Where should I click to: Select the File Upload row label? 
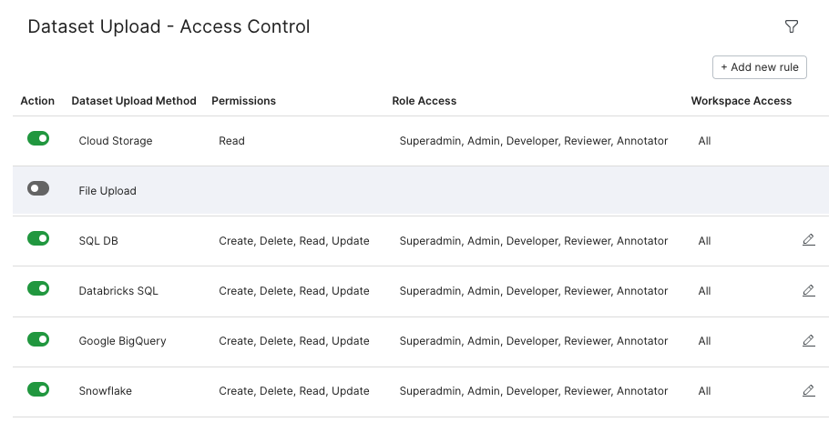pyautogui.click(x=107, y=191)
